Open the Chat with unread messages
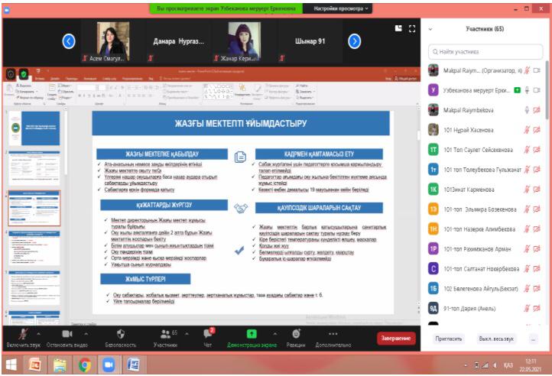Screen dimensions: 552x376 click(x=206, y=333)
